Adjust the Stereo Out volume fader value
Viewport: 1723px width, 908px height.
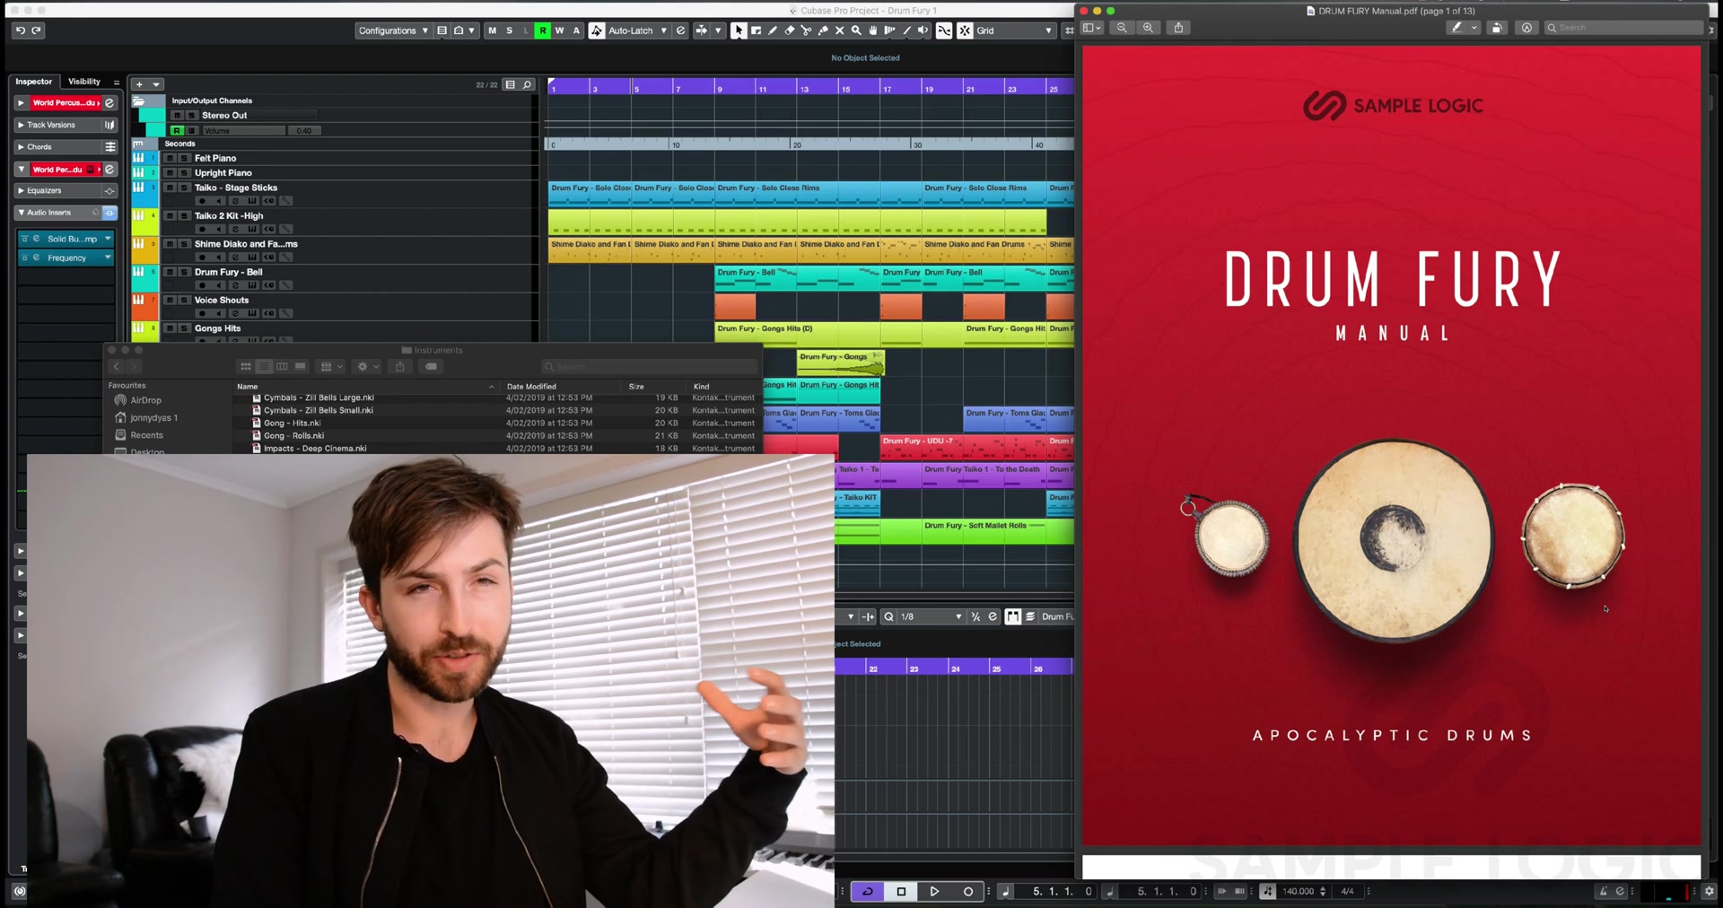pos(305,130)
